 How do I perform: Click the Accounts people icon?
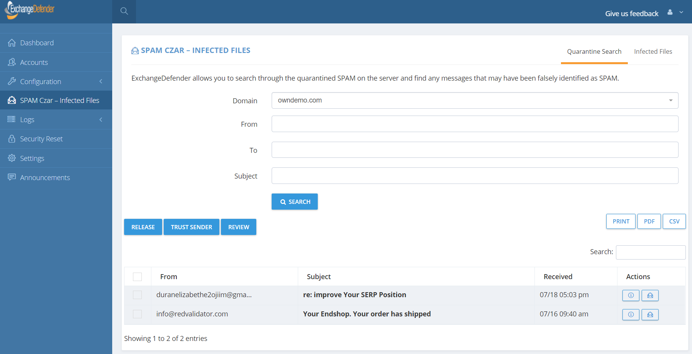12,62
